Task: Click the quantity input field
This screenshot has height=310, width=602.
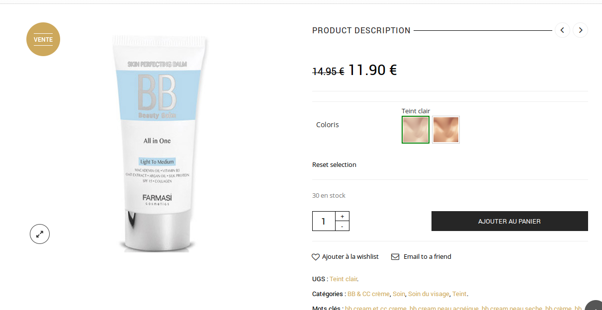Action: [x=324, y=221]
